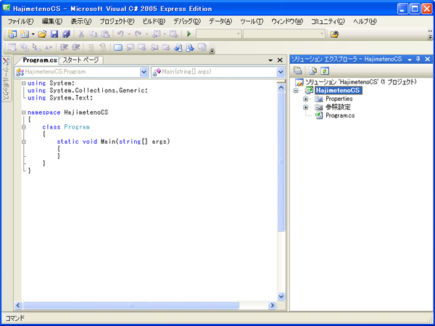Save Program.cs with the floppy disk icon

[54, 34]
